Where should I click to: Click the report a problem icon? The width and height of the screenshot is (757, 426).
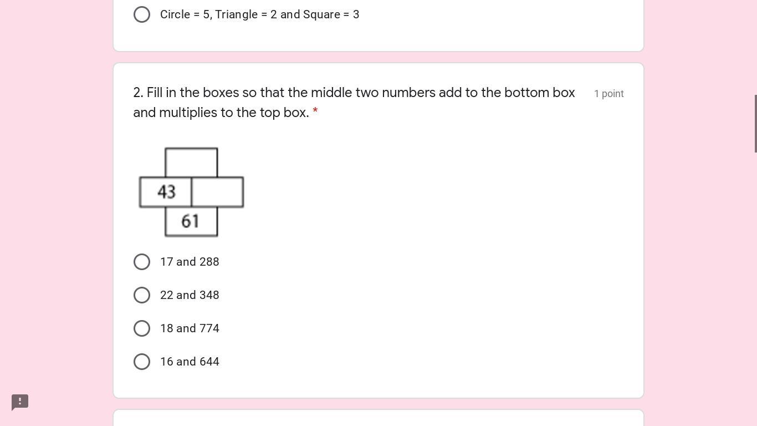point(20,402)
